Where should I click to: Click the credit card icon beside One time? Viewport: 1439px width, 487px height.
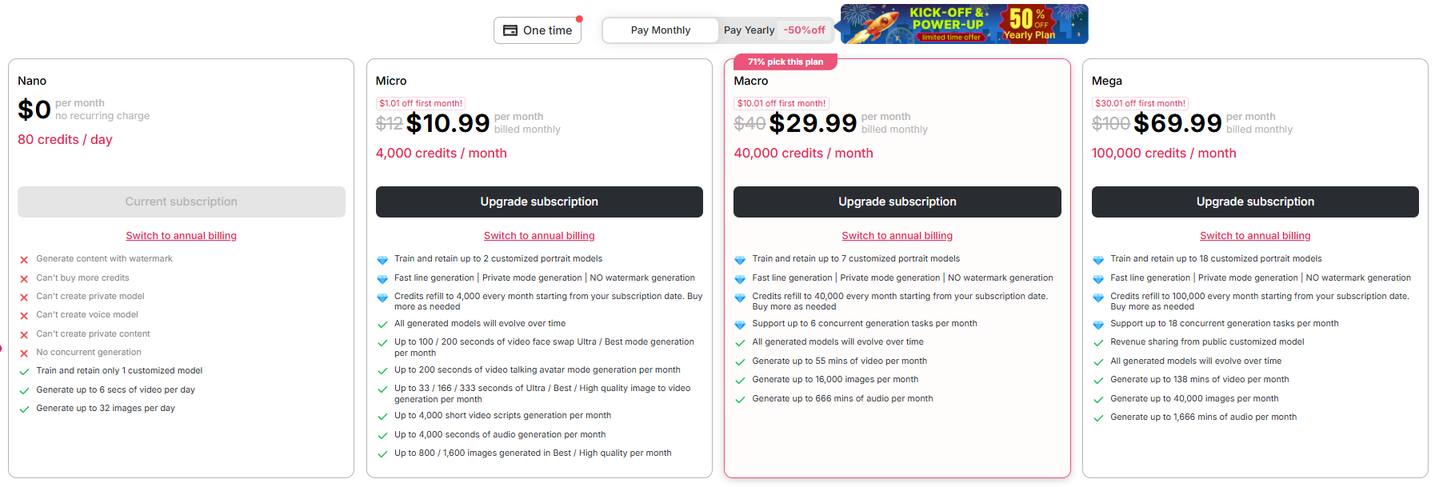pos(510,30)
